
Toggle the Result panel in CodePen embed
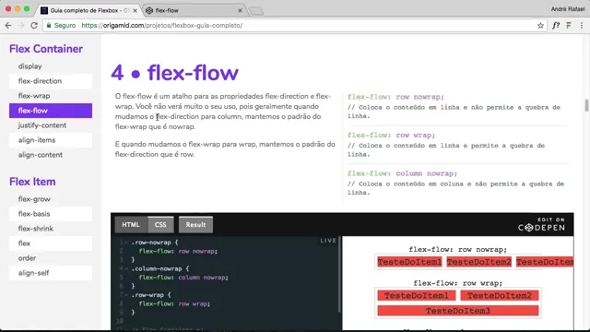(195, 225)
